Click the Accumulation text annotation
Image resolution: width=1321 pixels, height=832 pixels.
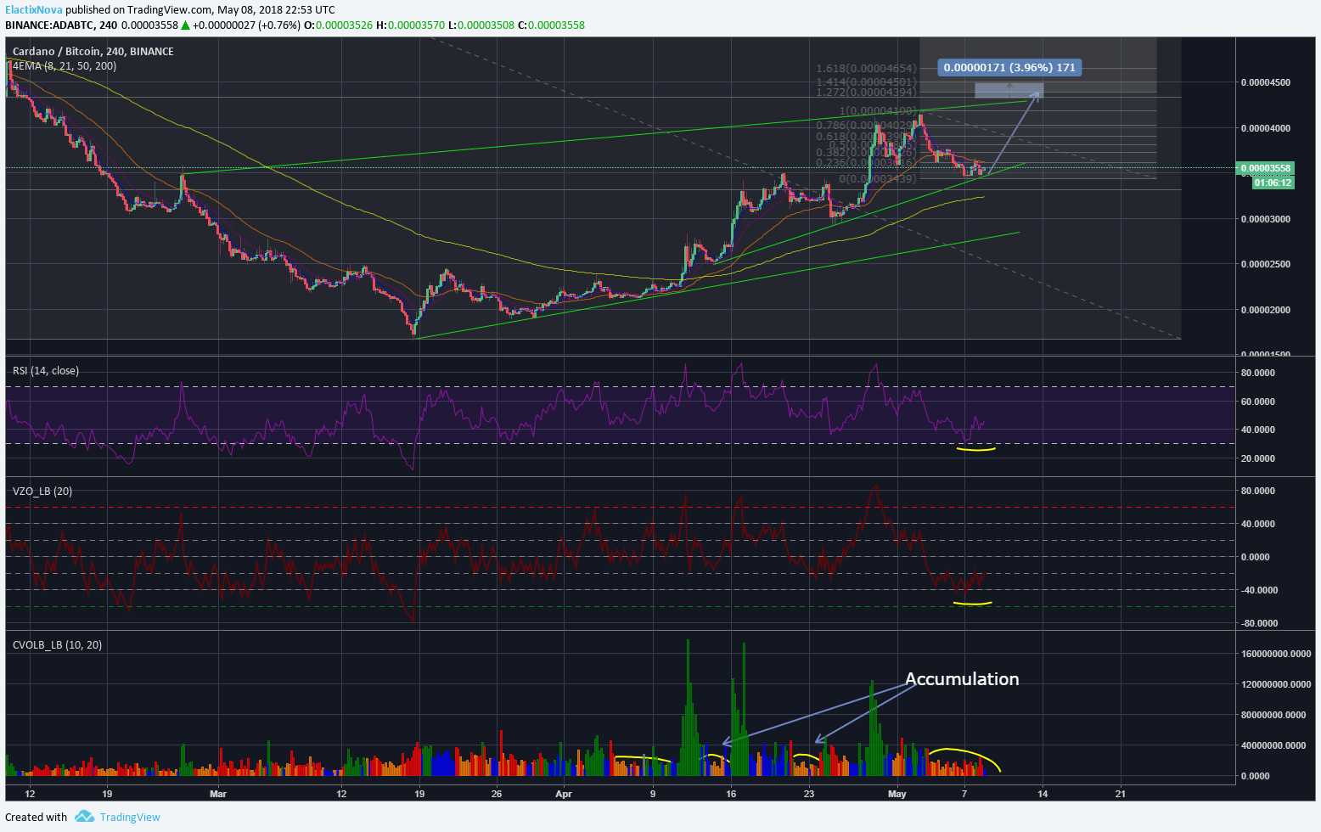coord(962,678)
